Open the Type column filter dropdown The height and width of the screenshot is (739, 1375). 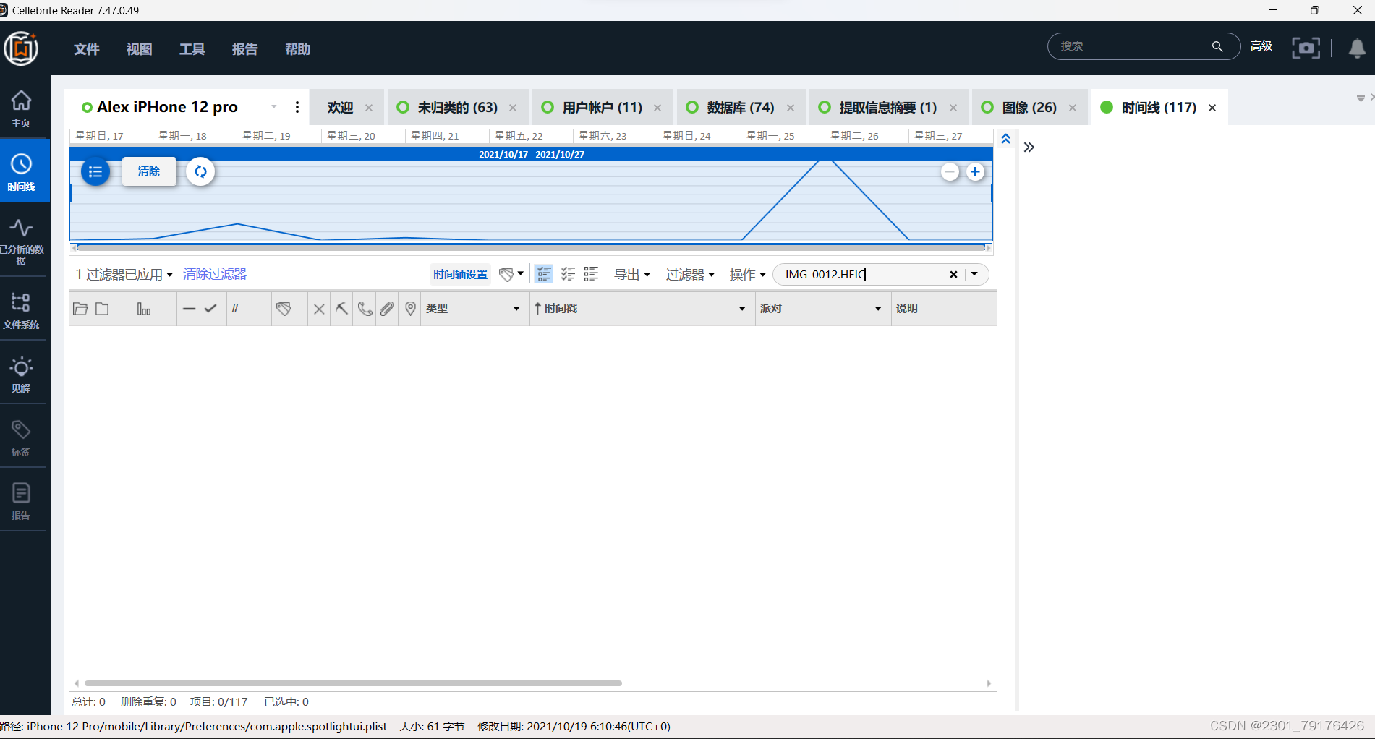coord(516,309)
